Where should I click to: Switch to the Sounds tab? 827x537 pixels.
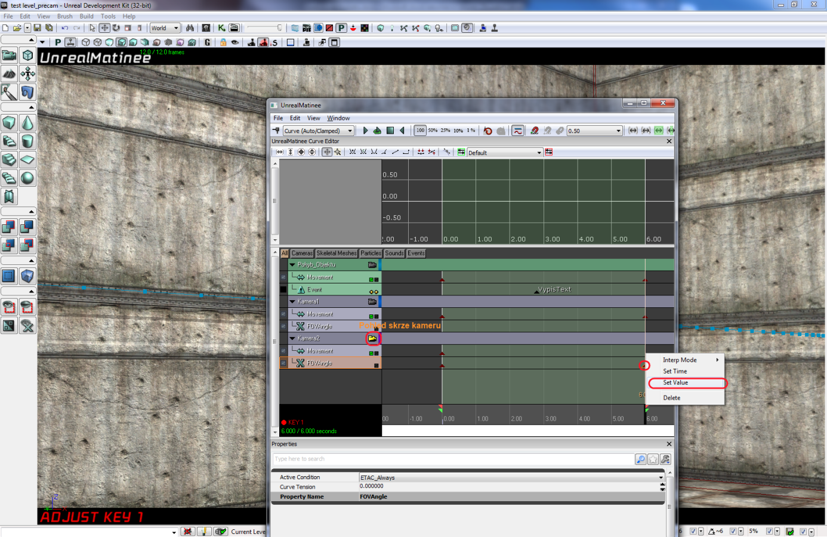pyautogui.click(x=394, y=254)
